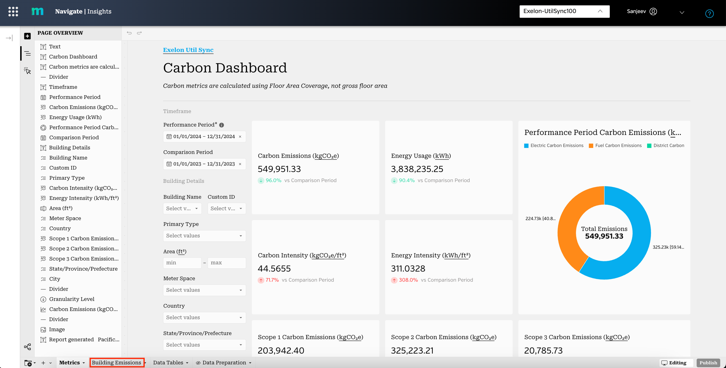Toggle Fuel Carbon Emissions legend swatch
The width and height of the screenshot is (726, 368).
click(591, 146)
